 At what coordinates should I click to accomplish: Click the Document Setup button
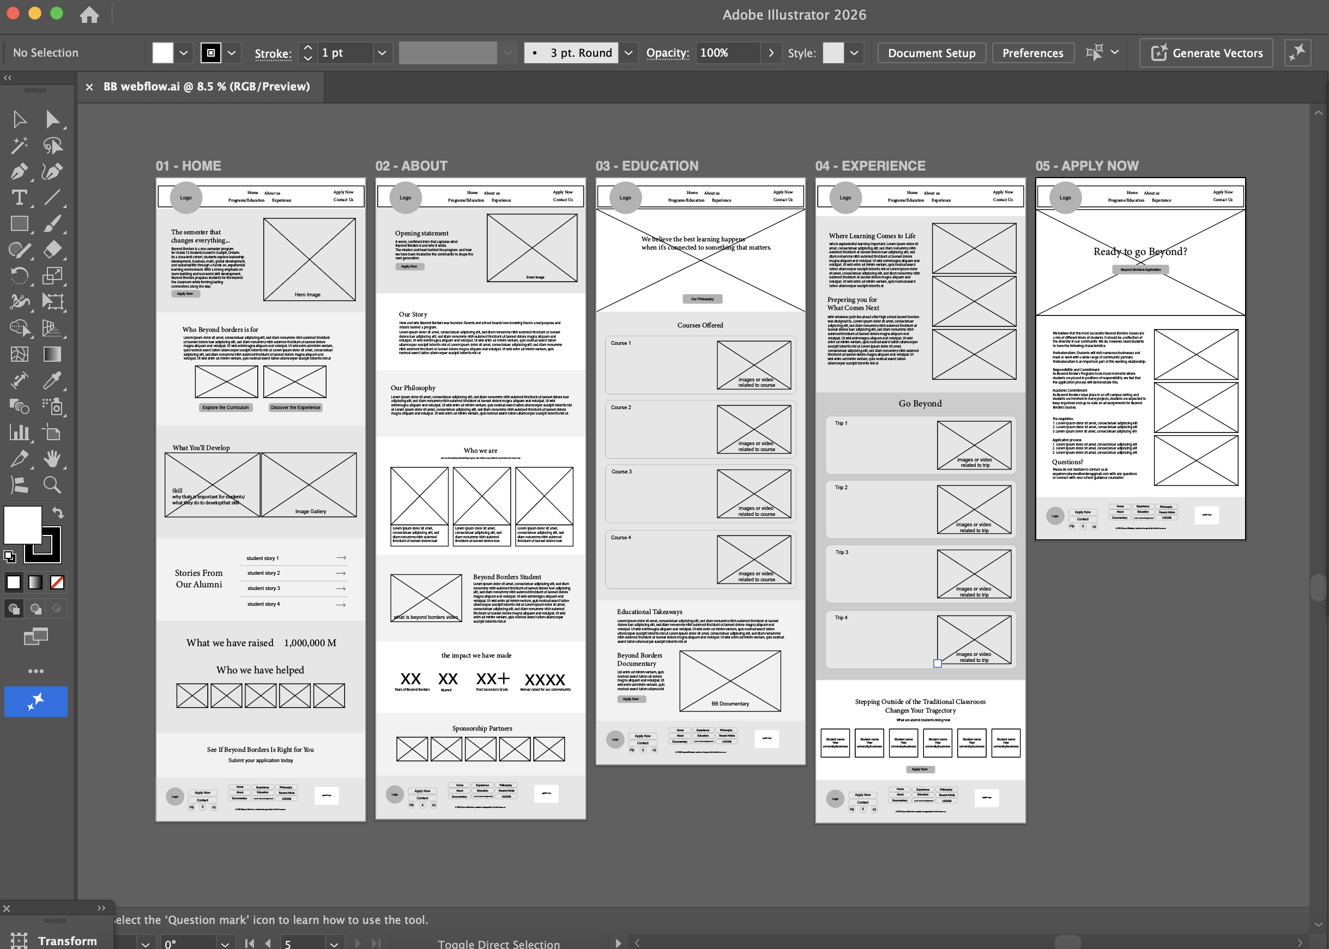point(932,53)
